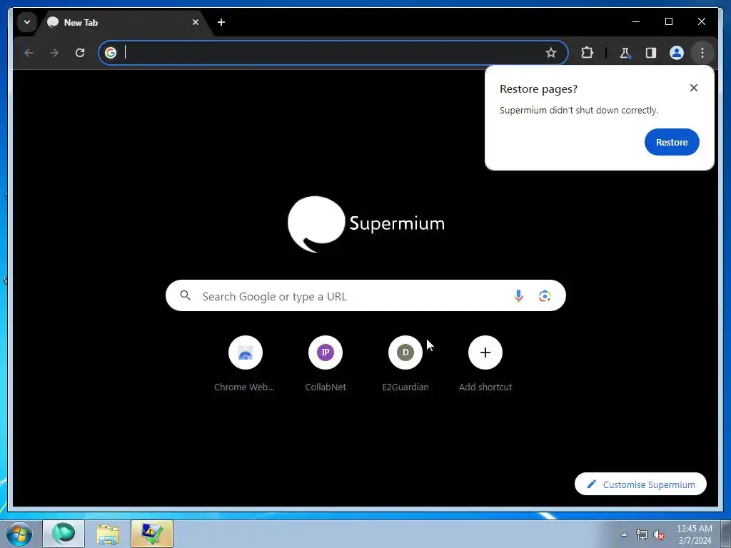
Task: Show hidden tray icons arrow
Action: tap(624, 534)
